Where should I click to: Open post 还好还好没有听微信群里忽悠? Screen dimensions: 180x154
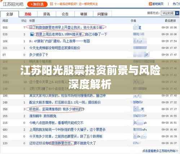tap(63, 143)
